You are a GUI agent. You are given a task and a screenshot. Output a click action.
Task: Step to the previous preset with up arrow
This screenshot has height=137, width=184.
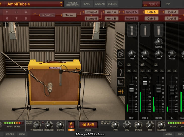61,2
